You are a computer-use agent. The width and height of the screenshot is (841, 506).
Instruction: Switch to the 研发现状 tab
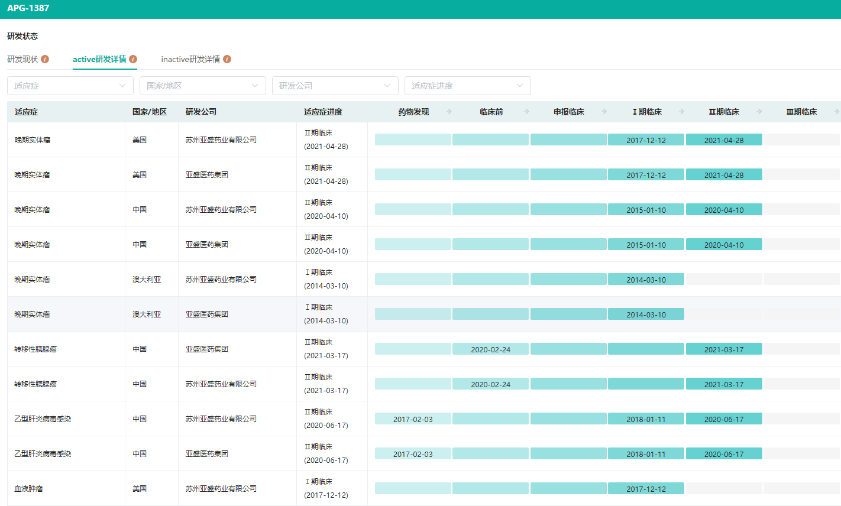(22, 59)
